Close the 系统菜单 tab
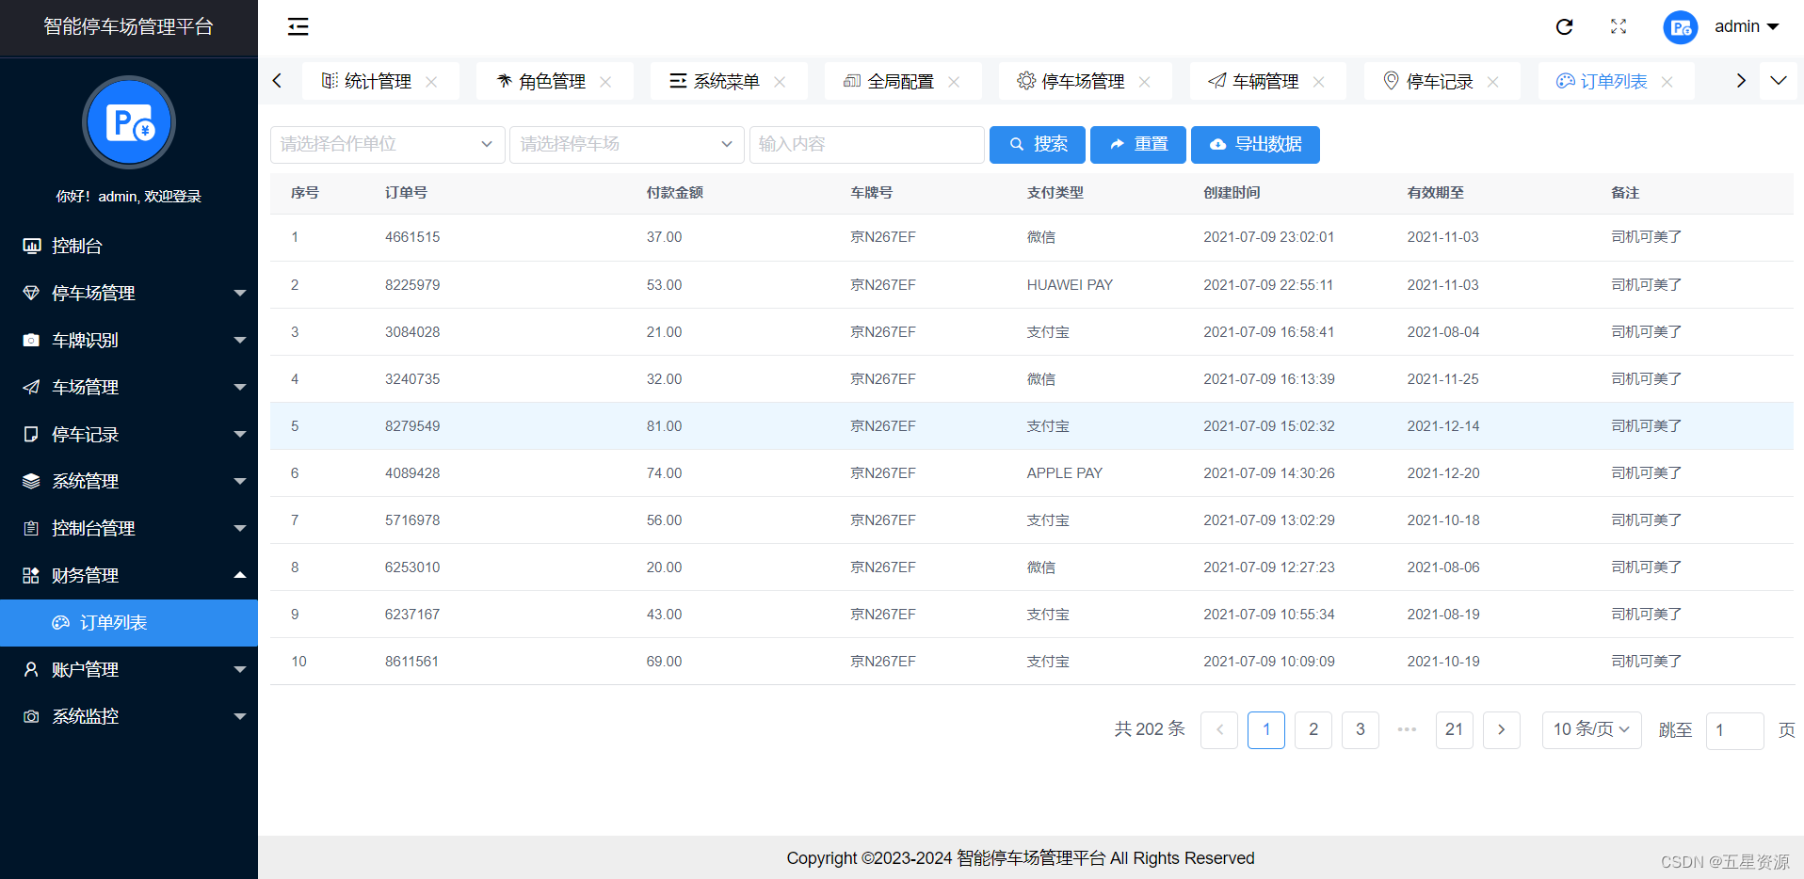1804x879 pixels. [780, 82]
